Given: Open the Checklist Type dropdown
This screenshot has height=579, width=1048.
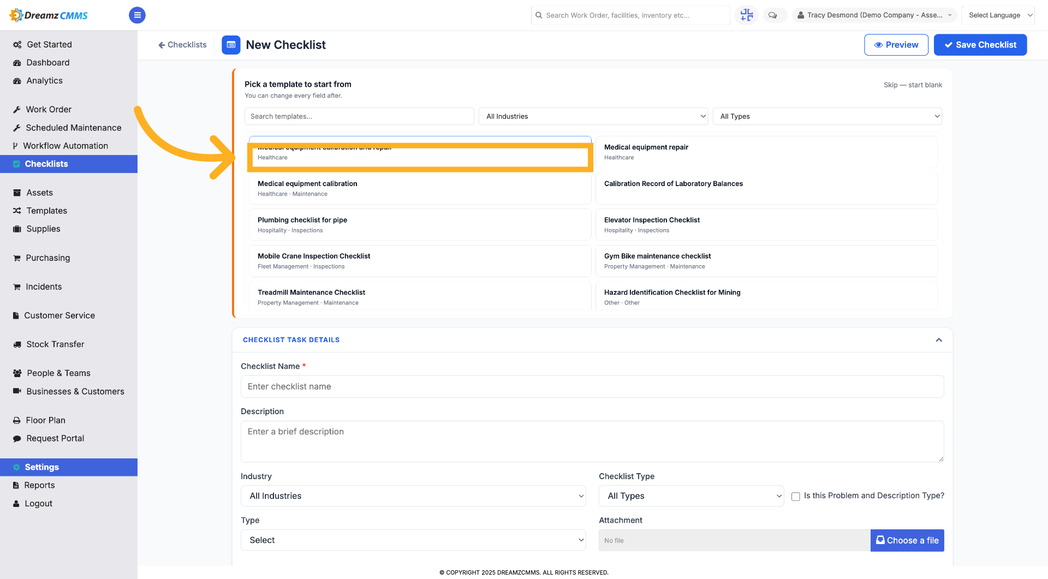Looking at the screenshot, I should (691, 496).
